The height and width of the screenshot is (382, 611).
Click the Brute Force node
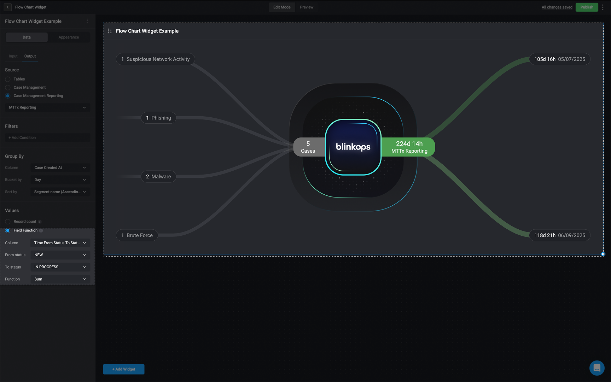pyautogui.click(x=137, y=235)
